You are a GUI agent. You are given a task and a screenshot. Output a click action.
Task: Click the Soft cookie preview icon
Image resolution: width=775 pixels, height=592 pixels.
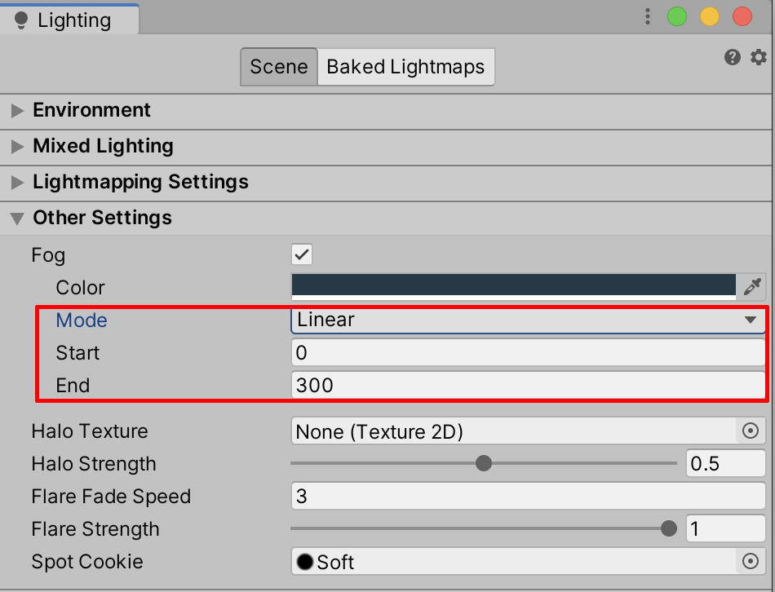[305, 562]
